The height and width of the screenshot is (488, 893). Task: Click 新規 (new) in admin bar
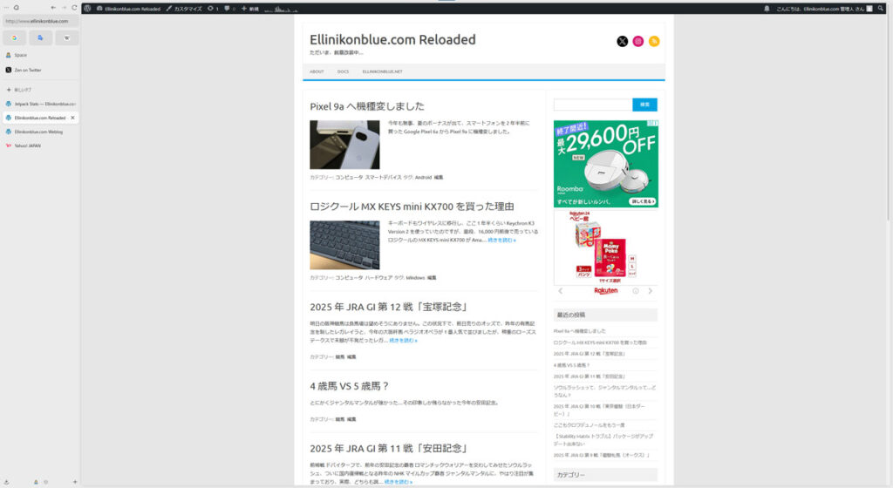(250, 9)
